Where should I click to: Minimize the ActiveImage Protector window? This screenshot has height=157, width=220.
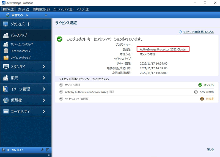pyautogui.click(x=195, y=3)
